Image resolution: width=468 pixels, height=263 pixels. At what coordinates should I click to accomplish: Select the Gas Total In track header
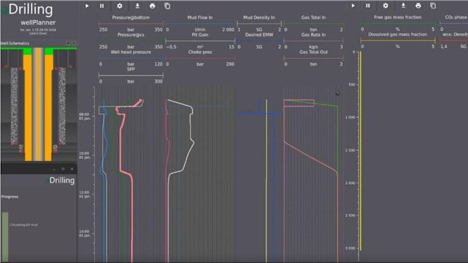point(313,17)
